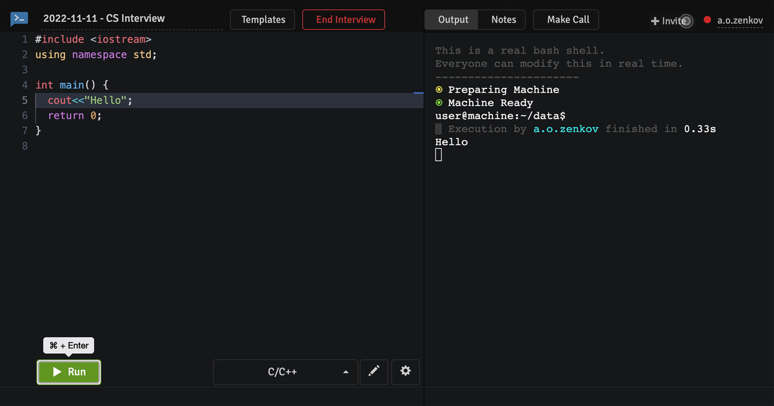Click 'This is a real bash shell.' text

click(x=520, y=50)
